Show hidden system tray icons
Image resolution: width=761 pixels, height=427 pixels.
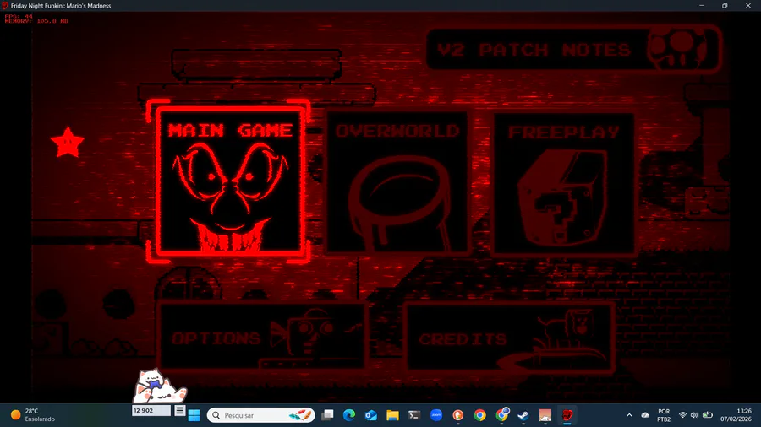tap(629, 415)
